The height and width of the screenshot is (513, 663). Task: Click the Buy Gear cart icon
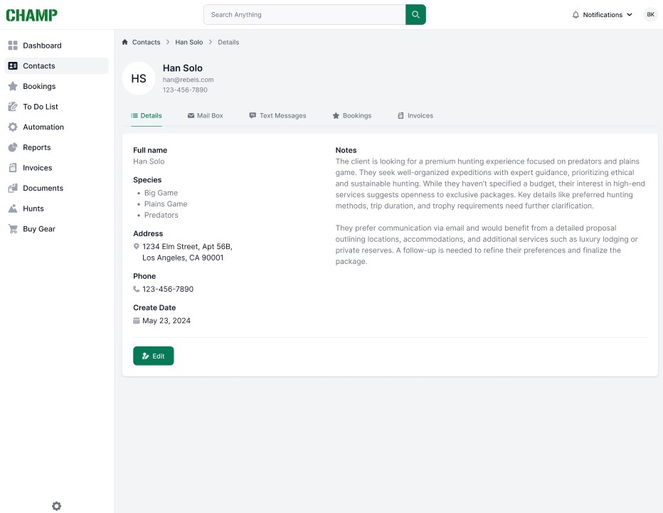point(13,229)
